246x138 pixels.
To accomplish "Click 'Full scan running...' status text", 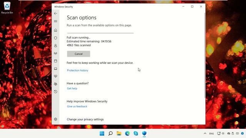I will [78, 38].
